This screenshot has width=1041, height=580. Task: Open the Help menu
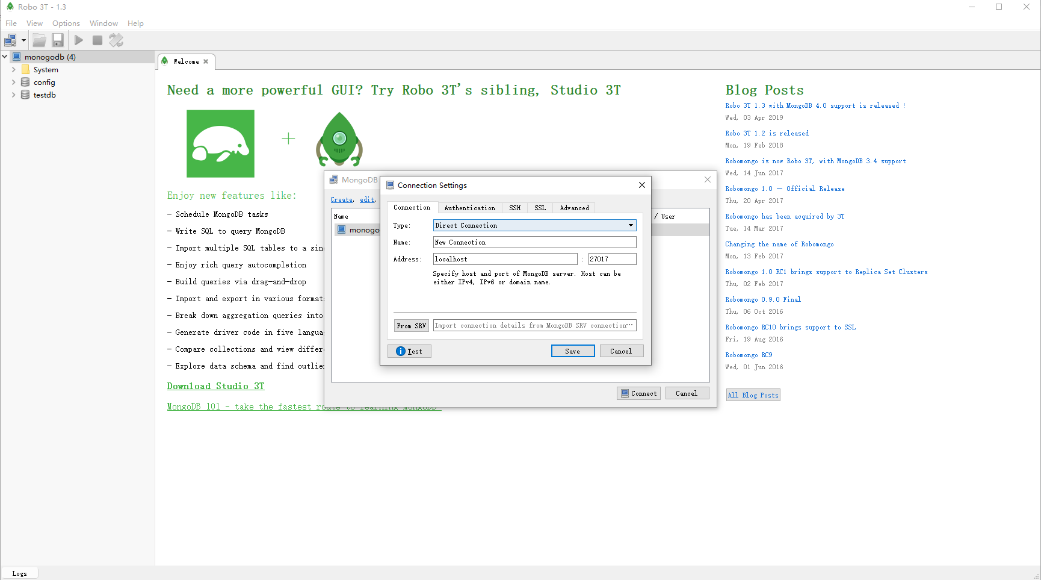coord(135,23)
